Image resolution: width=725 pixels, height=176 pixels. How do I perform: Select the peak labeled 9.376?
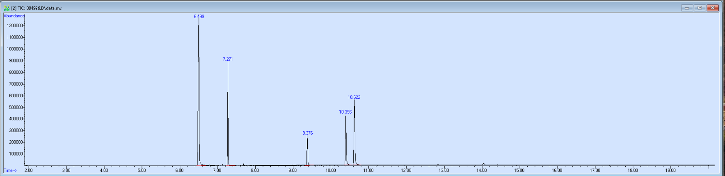(x=308, y=133)
